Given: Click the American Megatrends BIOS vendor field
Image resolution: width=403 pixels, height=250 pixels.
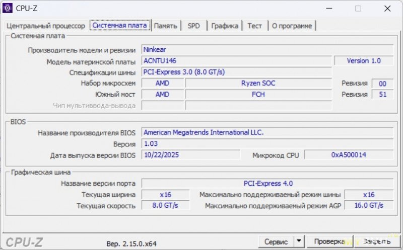Looking at the screenshot, I should 266,132.
